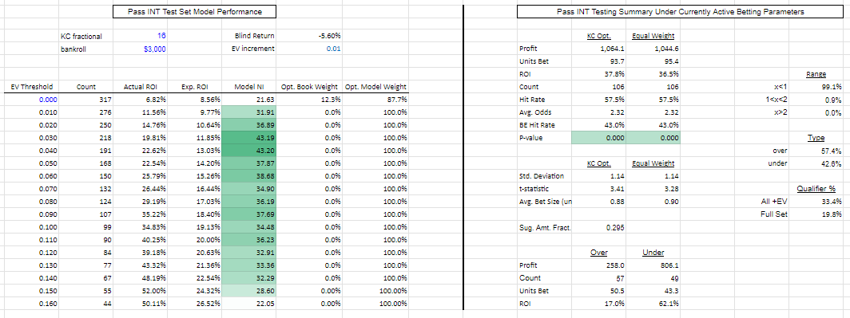The image size is (850, 318).
Task: Select the dark green 43.20 Model NI cell
Action: pos(248,151)
